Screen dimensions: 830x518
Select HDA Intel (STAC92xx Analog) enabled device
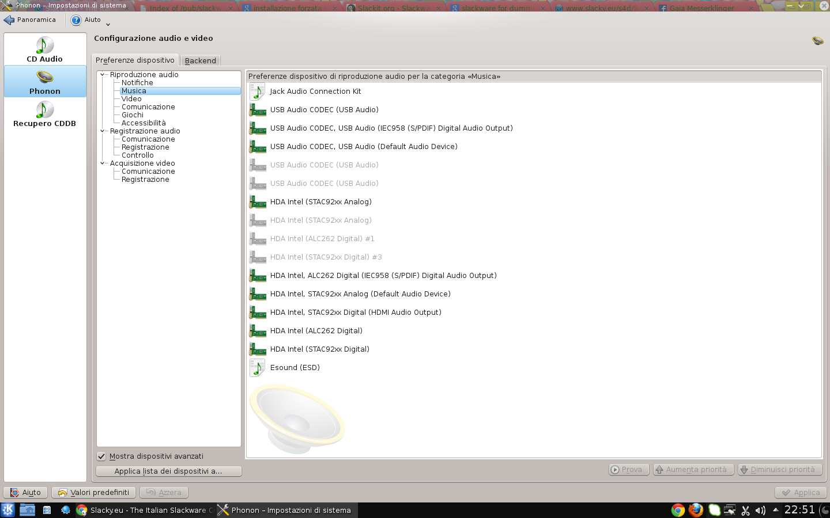tap(320, 202)
